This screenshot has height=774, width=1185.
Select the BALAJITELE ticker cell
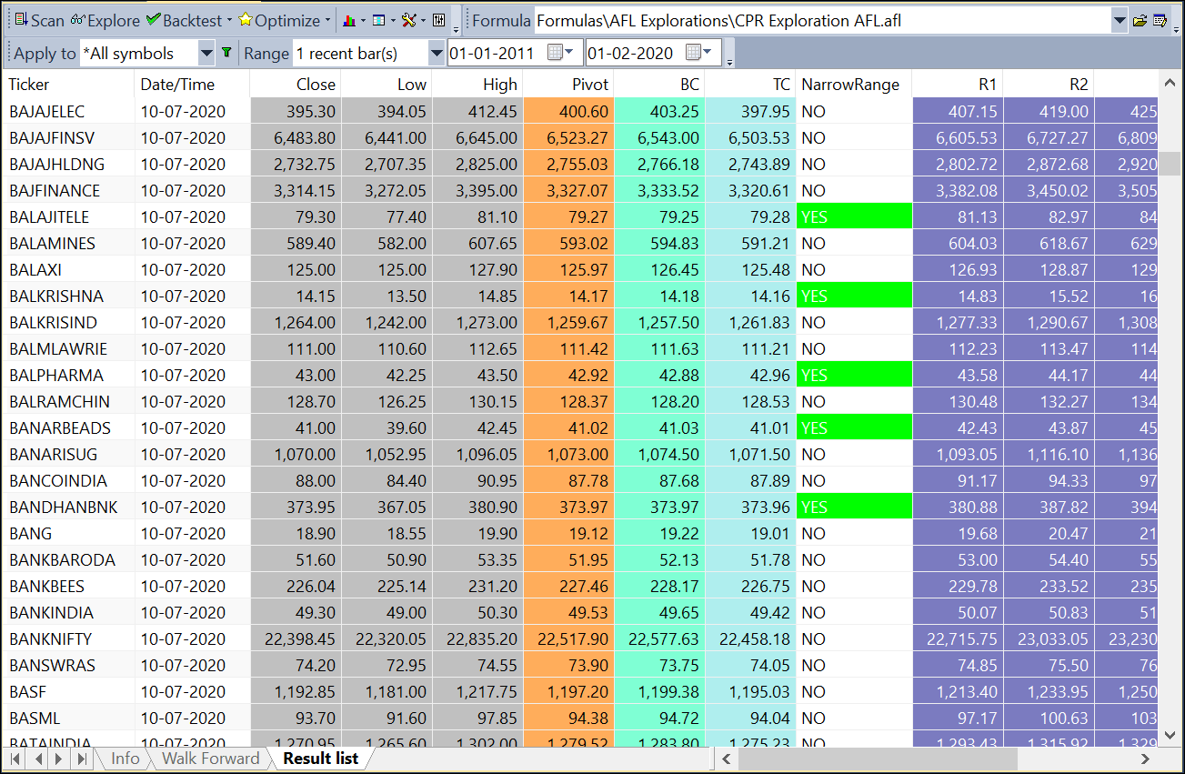point(68,217)
